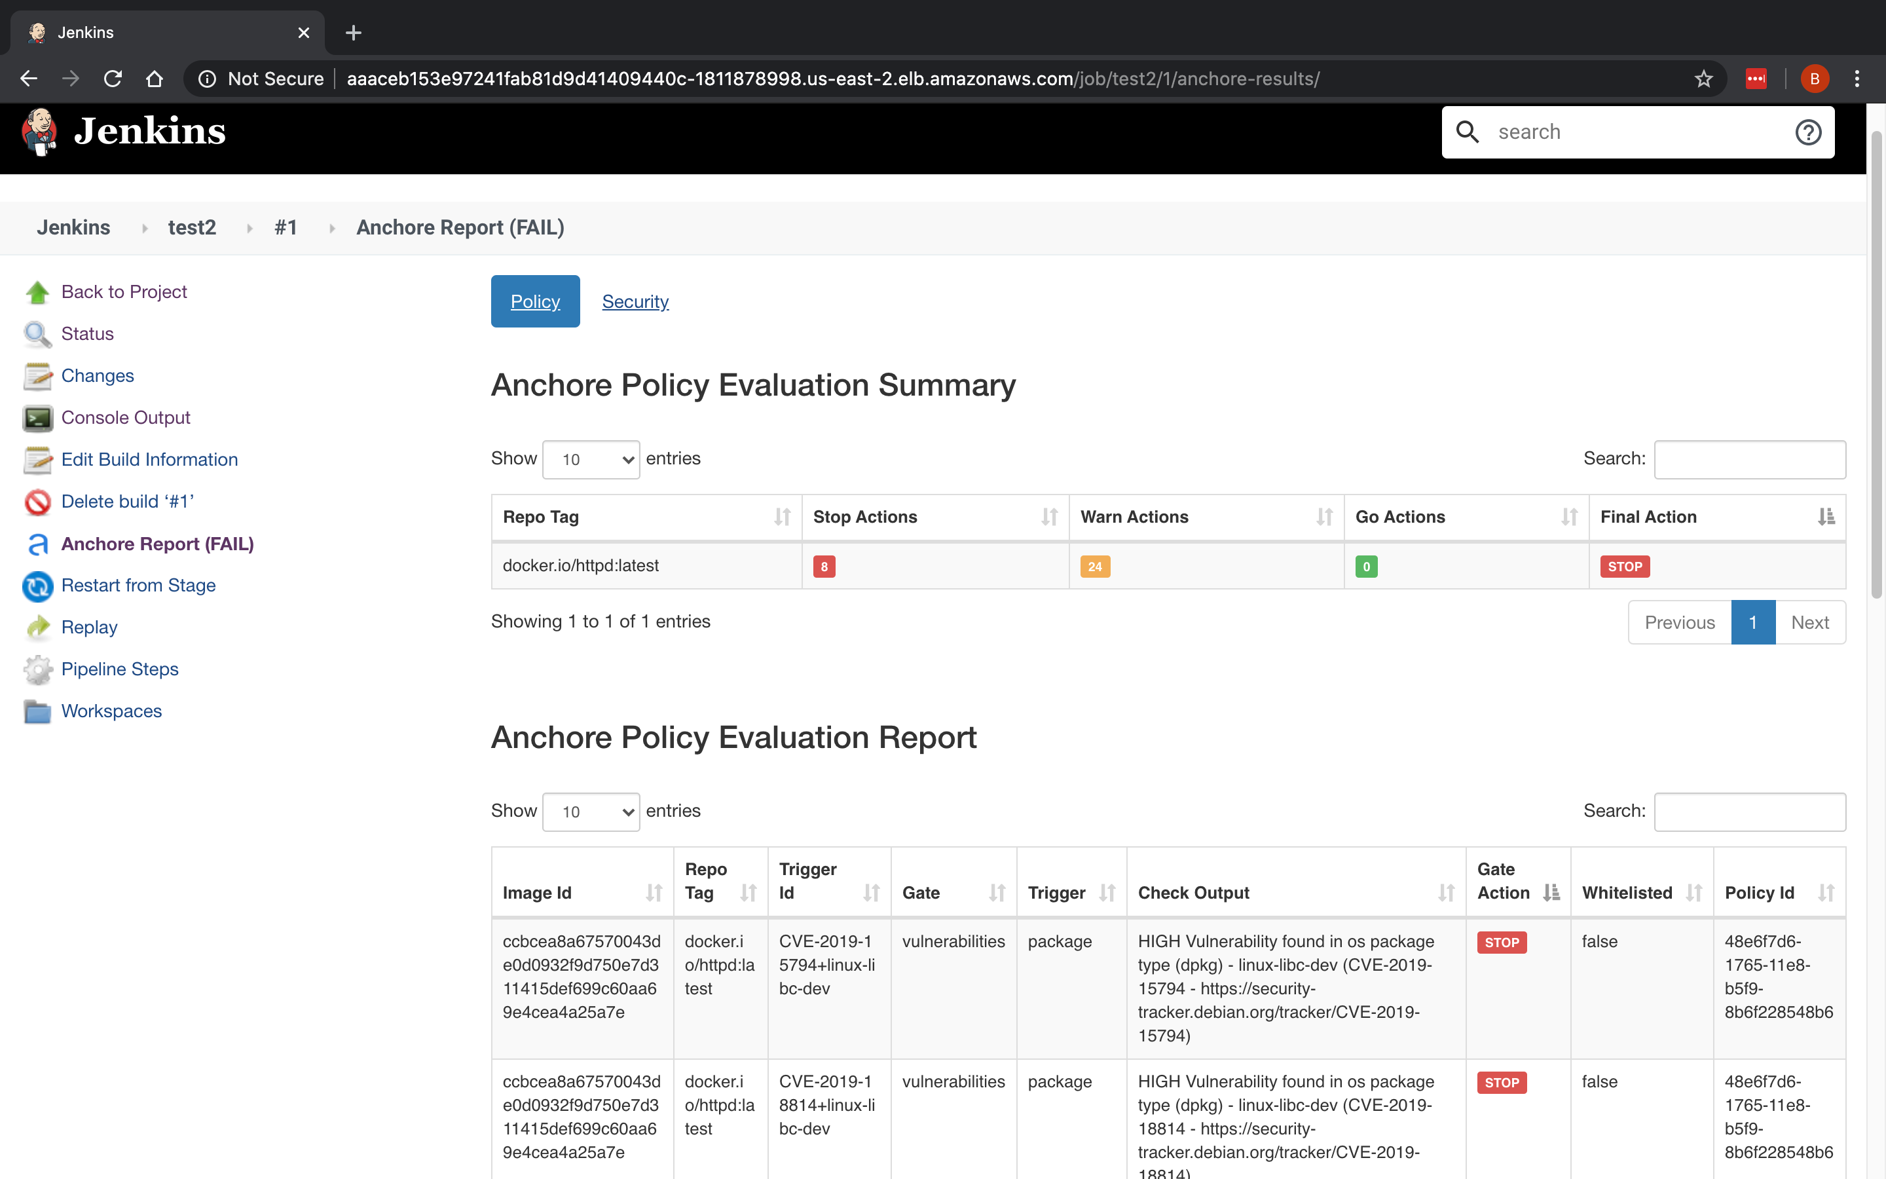Click the Previous pagination button

(x=1680, y=623)
